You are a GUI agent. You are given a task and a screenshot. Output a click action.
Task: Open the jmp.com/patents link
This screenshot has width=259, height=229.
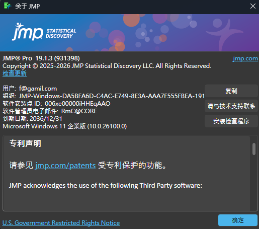pos(65,166)
